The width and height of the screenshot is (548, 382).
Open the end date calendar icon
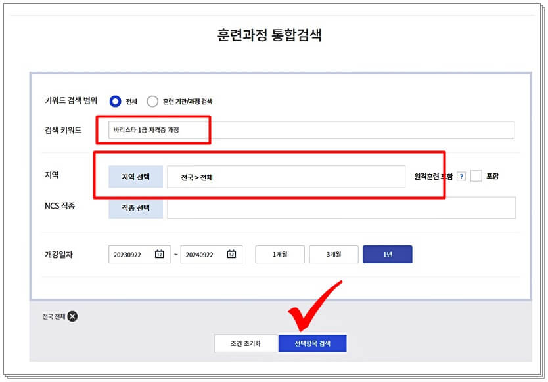click(231, 254)
